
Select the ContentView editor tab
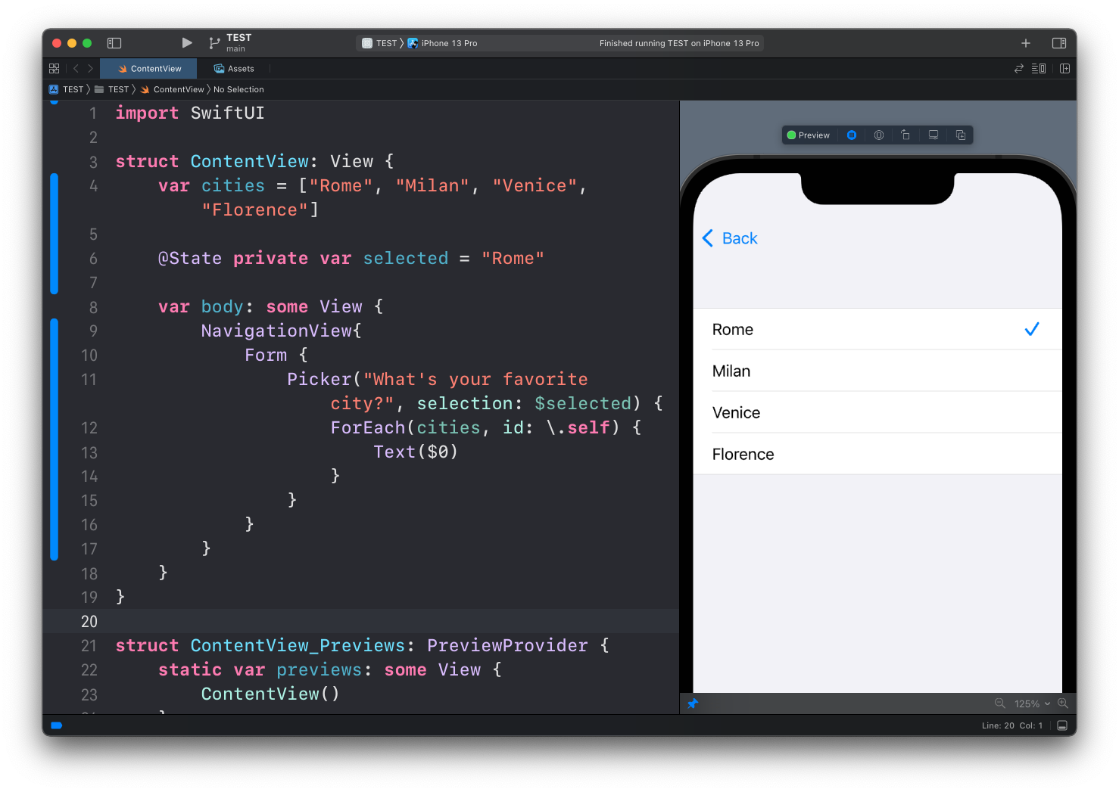click(149, 69)
